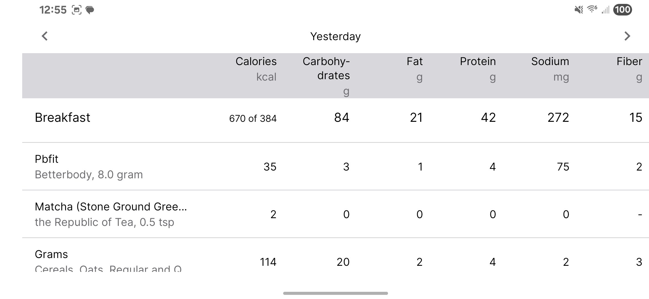Viewport: 649px width, 299px height.
Task: Open the Pbfit Betterbody food entry
Action: point(89,166)
